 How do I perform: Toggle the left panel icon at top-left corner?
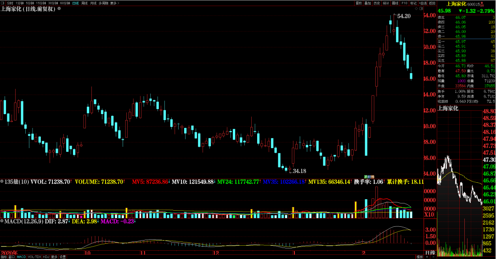pos(3,3)
